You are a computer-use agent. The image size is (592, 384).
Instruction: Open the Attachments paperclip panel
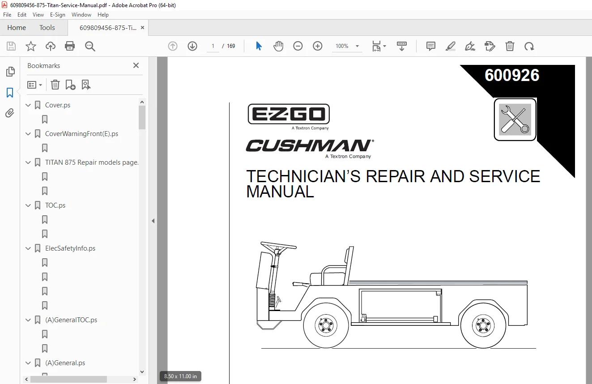[x=10, y=113]
